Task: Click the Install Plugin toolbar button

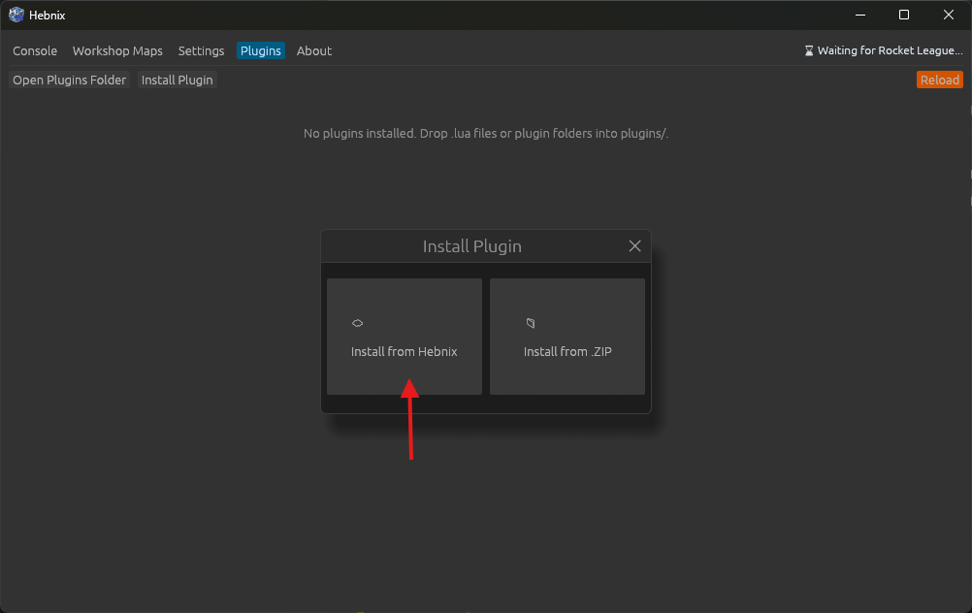Action: click(177, 80)
